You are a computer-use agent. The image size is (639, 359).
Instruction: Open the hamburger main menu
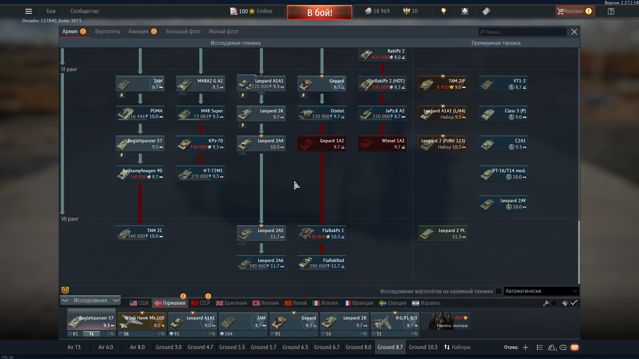[29, 11]
